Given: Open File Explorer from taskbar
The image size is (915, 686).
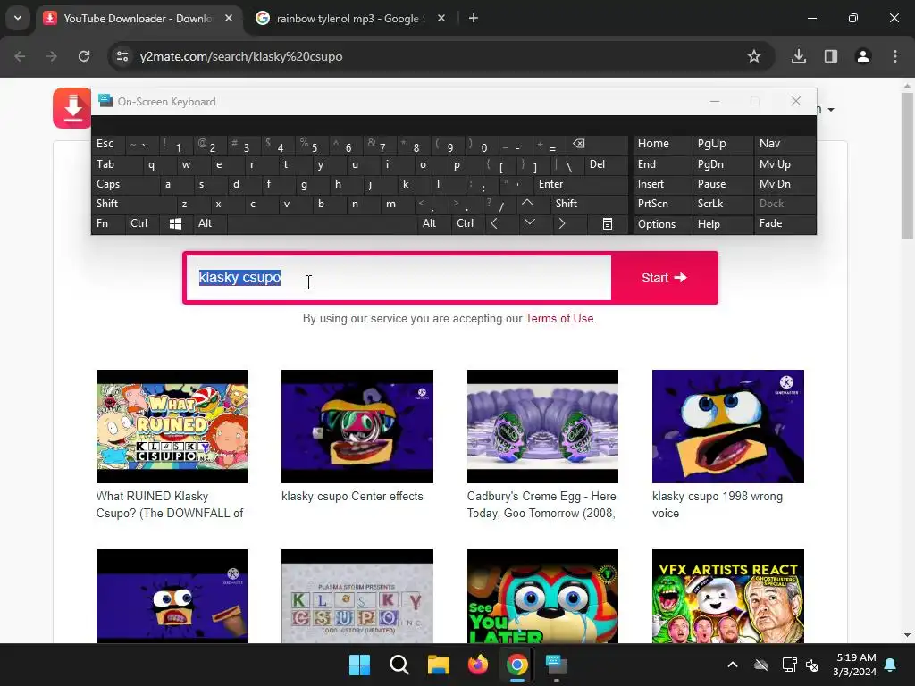Looking at the screenshot, I should pos(438,665).
